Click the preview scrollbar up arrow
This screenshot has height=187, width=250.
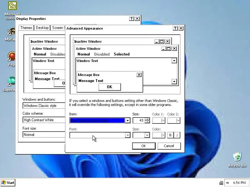(174, 60)
